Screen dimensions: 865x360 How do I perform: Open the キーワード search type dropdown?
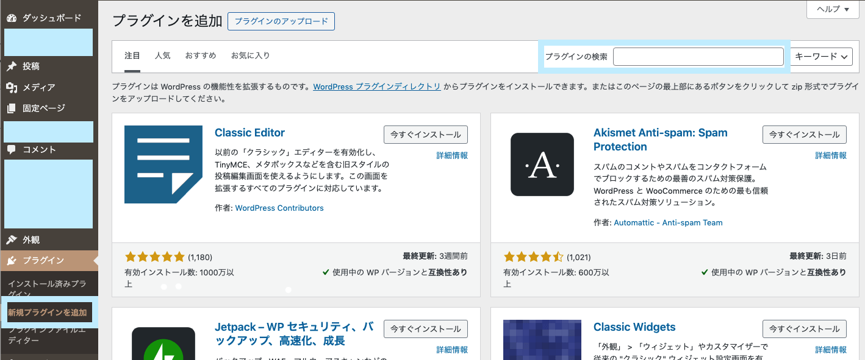[x=822, y=56]
